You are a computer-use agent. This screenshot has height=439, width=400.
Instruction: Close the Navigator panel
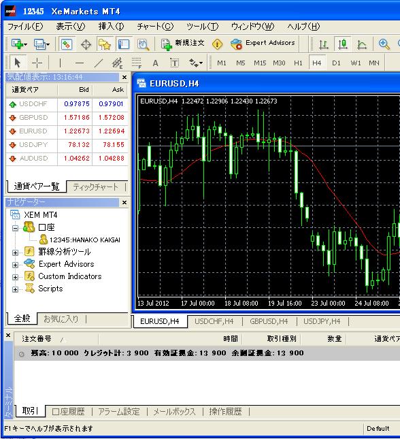[124, 202]
